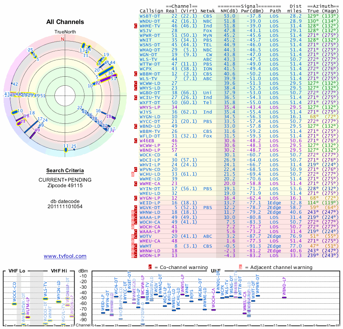Screen dimensions: 343x329
Task: Select the WEID-LP callsign in the table
Action: (150, 203)
